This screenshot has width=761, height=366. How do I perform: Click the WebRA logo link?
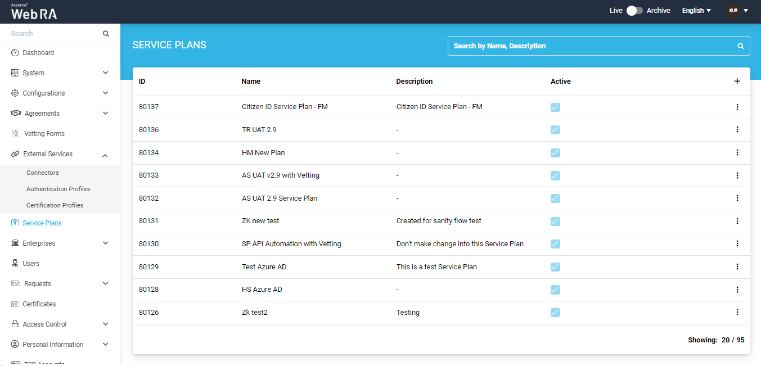(34, 12)
